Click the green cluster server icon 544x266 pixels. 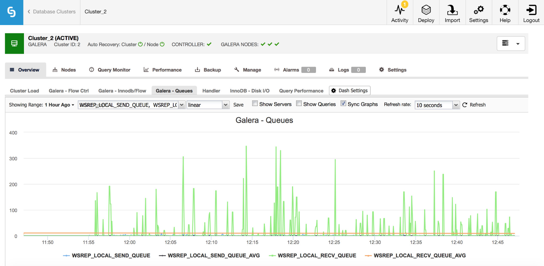click(x=14, y=44)
